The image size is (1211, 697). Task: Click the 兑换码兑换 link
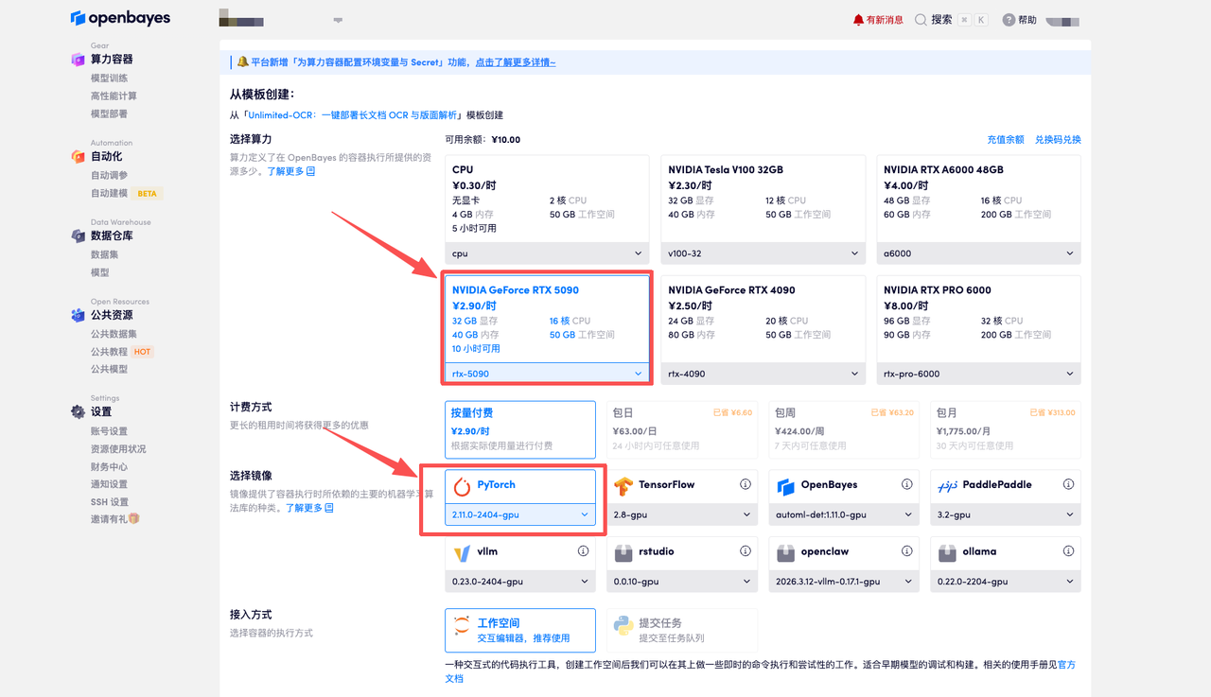point(1058,140)
